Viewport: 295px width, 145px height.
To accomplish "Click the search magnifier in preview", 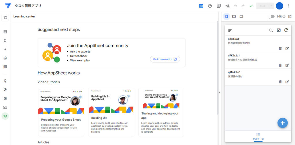I will click(271, 30).
